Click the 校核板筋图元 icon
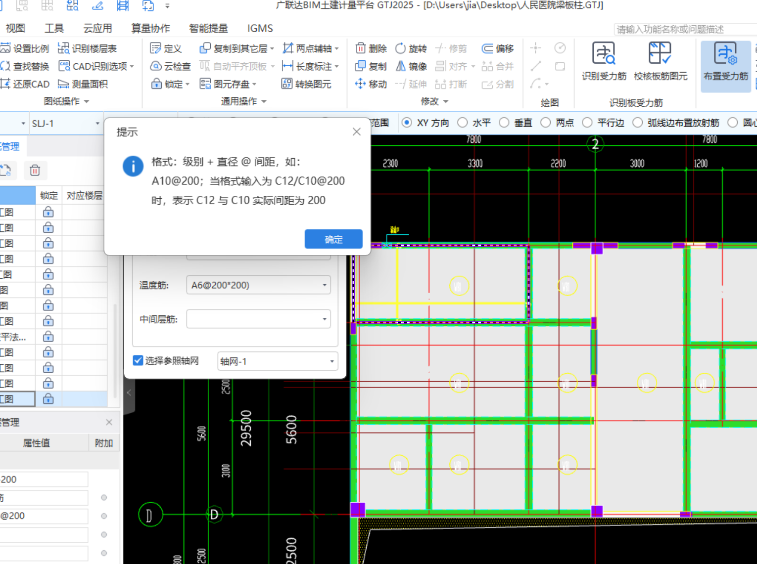The image size is (757, 564). point(660,53)
